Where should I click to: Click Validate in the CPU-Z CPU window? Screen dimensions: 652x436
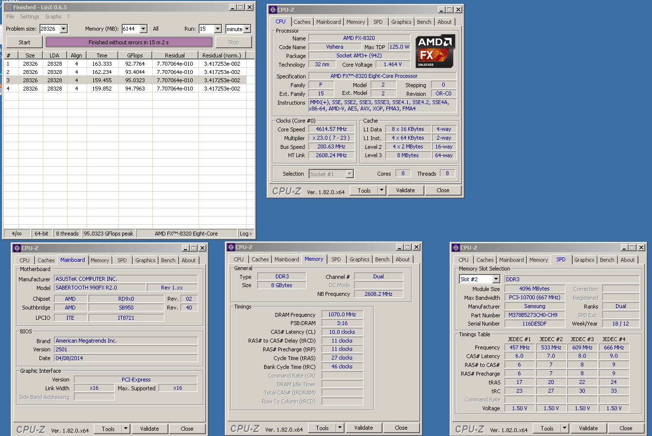pos(405,191)
